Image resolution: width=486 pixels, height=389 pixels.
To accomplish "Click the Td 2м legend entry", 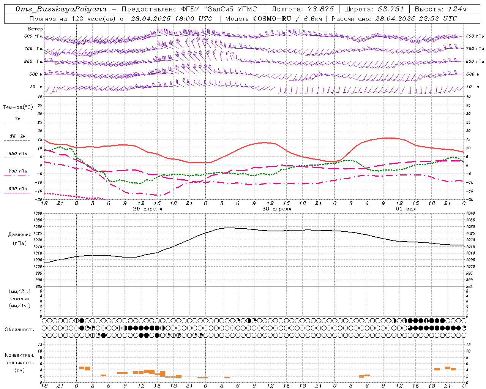I will click(x=18, y=136).
